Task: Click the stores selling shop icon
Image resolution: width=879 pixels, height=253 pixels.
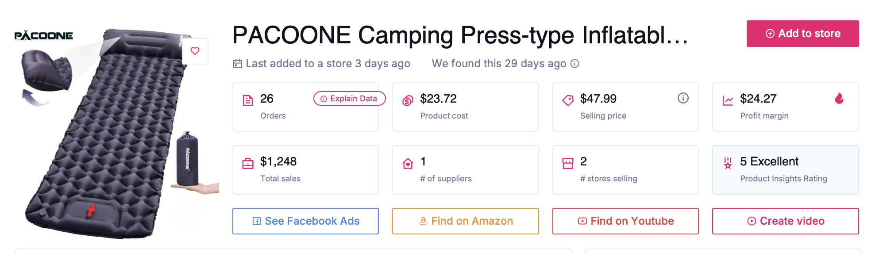Action: pyautogui.click(x=567, y=164)
